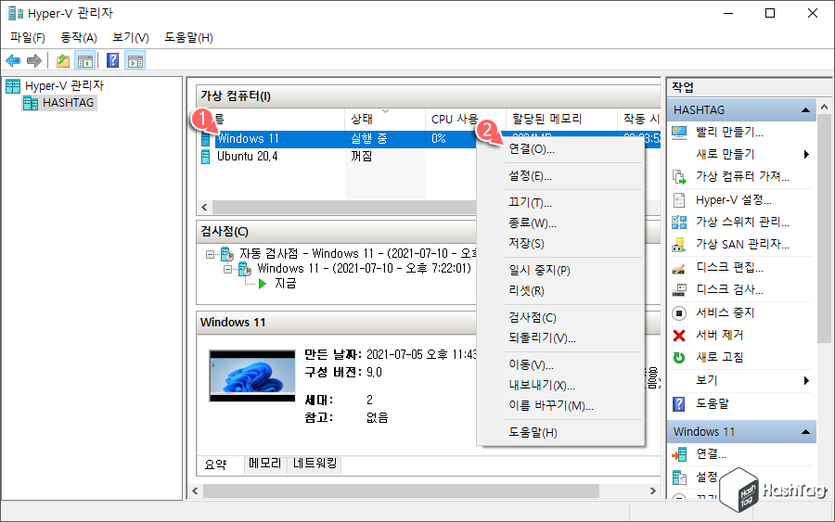Click the green 새로 고침 refresh icon

[x=679, y=358]
